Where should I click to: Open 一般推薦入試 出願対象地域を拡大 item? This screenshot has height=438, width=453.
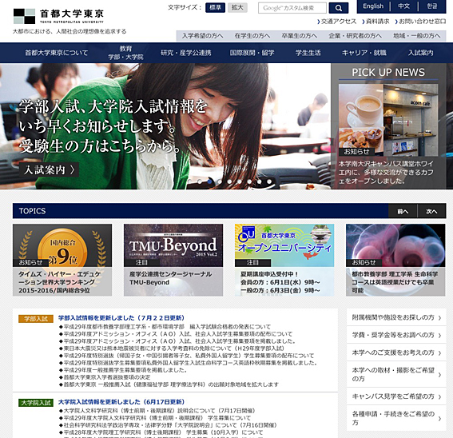point(169,384)
